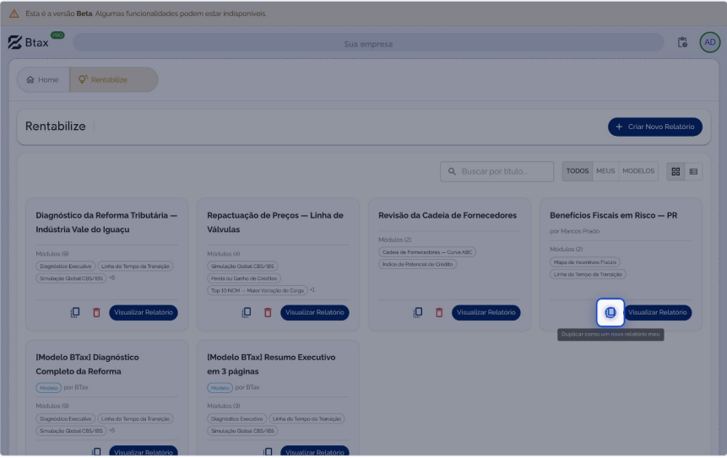Click the Sua empresa company bar
Image resolution: width=727 pixels, height=458 pixels.
point(368,43)
